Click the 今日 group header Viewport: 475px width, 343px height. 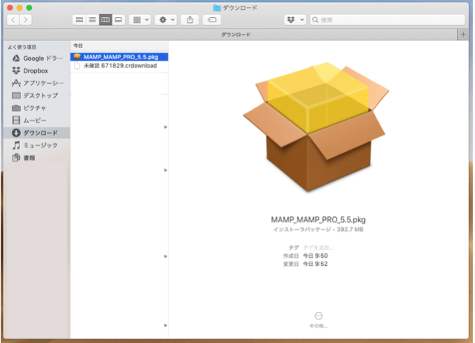(78, 46)
